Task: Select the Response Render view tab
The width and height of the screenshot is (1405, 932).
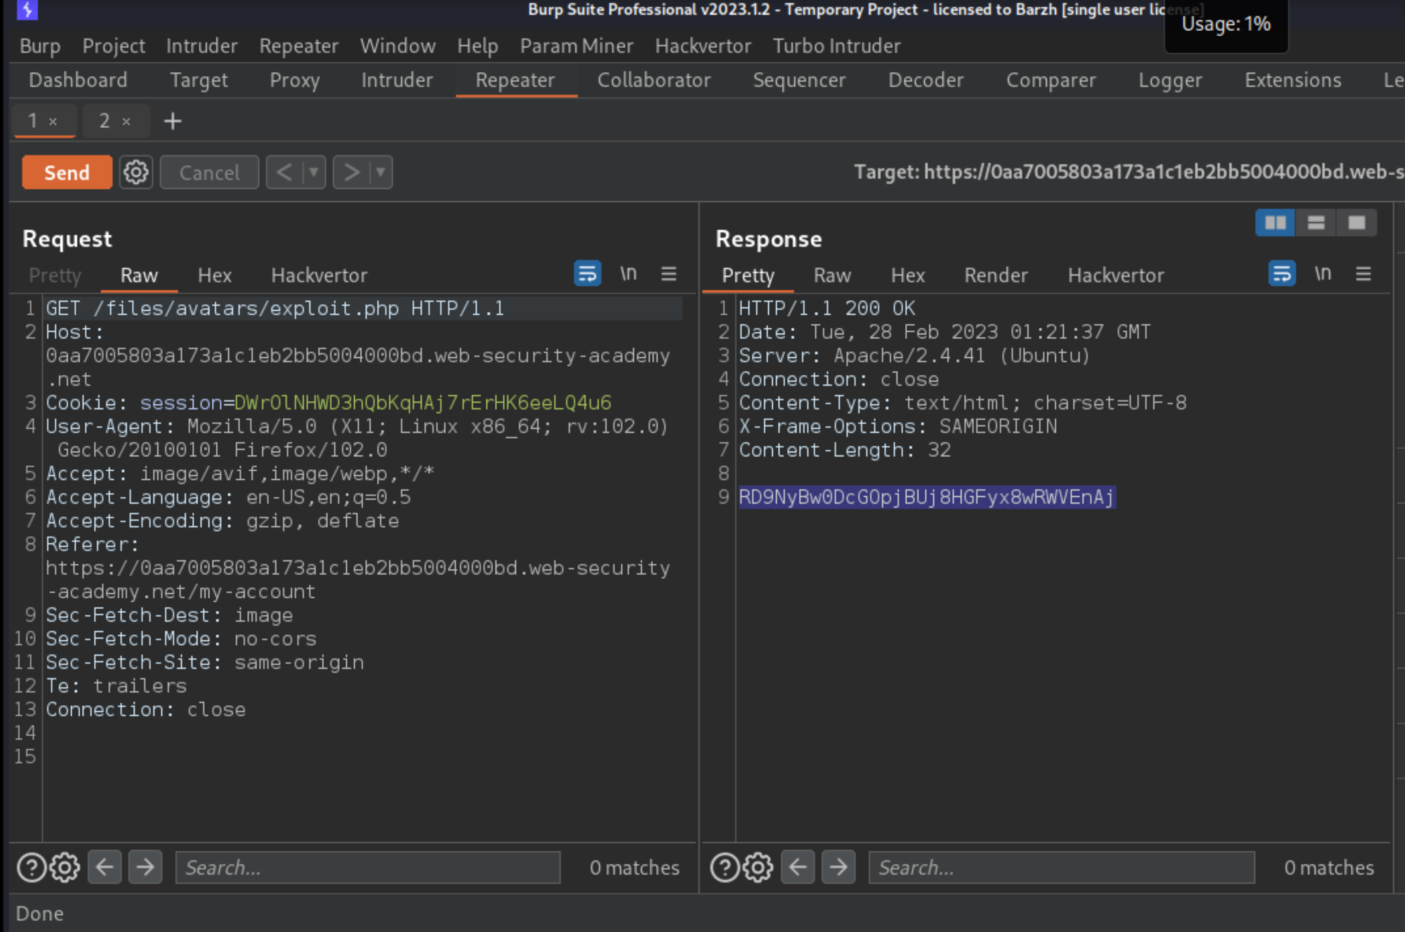Action: [996, 275]
